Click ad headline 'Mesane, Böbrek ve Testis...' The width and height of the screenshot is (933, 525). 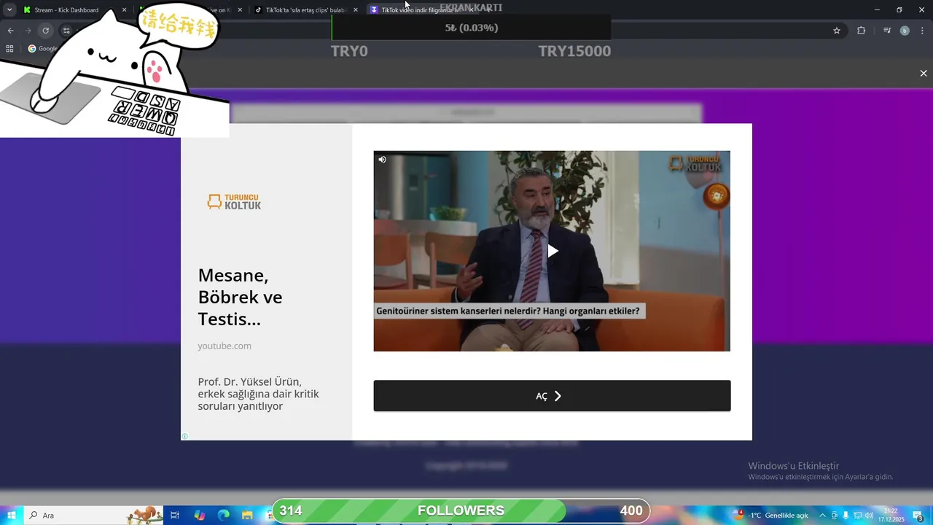click(x=241, y=297)
